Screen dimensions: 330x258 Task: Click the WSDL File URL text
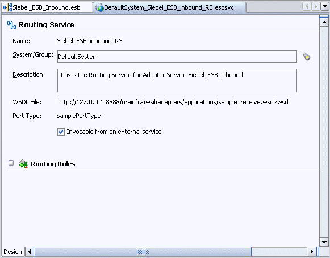[174, 102]
